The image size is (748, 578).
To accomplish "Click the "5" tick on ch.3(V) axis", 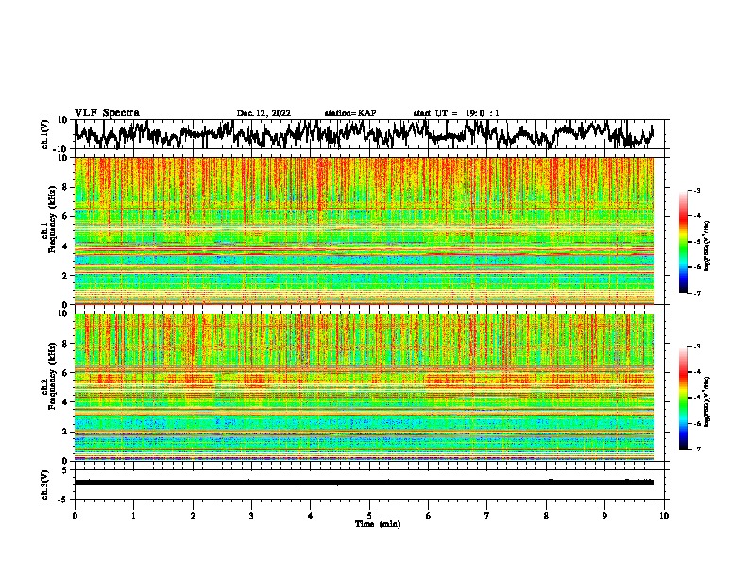I will 66,470.
